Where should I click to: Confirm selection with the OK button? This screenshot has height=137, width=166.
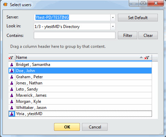[67, 127]
